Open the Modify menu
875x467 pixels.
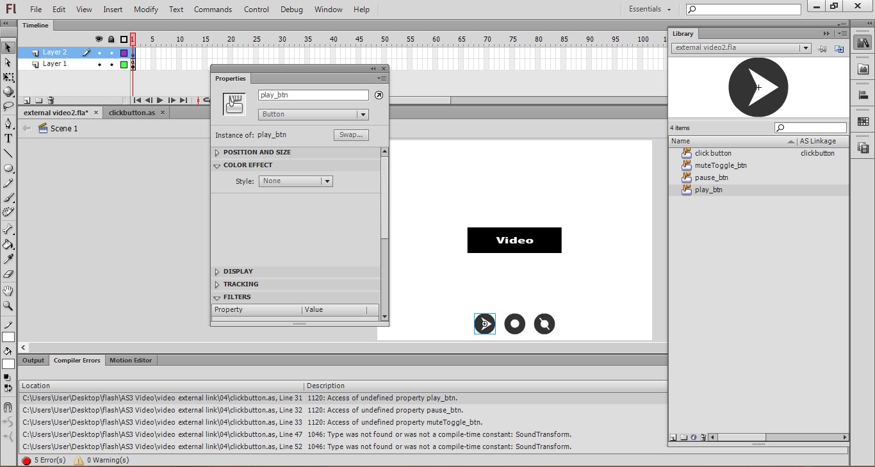pyautogui.click(x=146, y=10)
